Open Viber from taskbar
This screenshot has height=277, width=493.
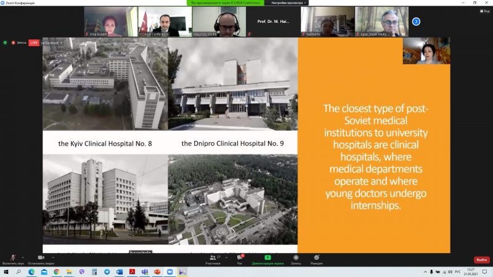tap(82, 271)
